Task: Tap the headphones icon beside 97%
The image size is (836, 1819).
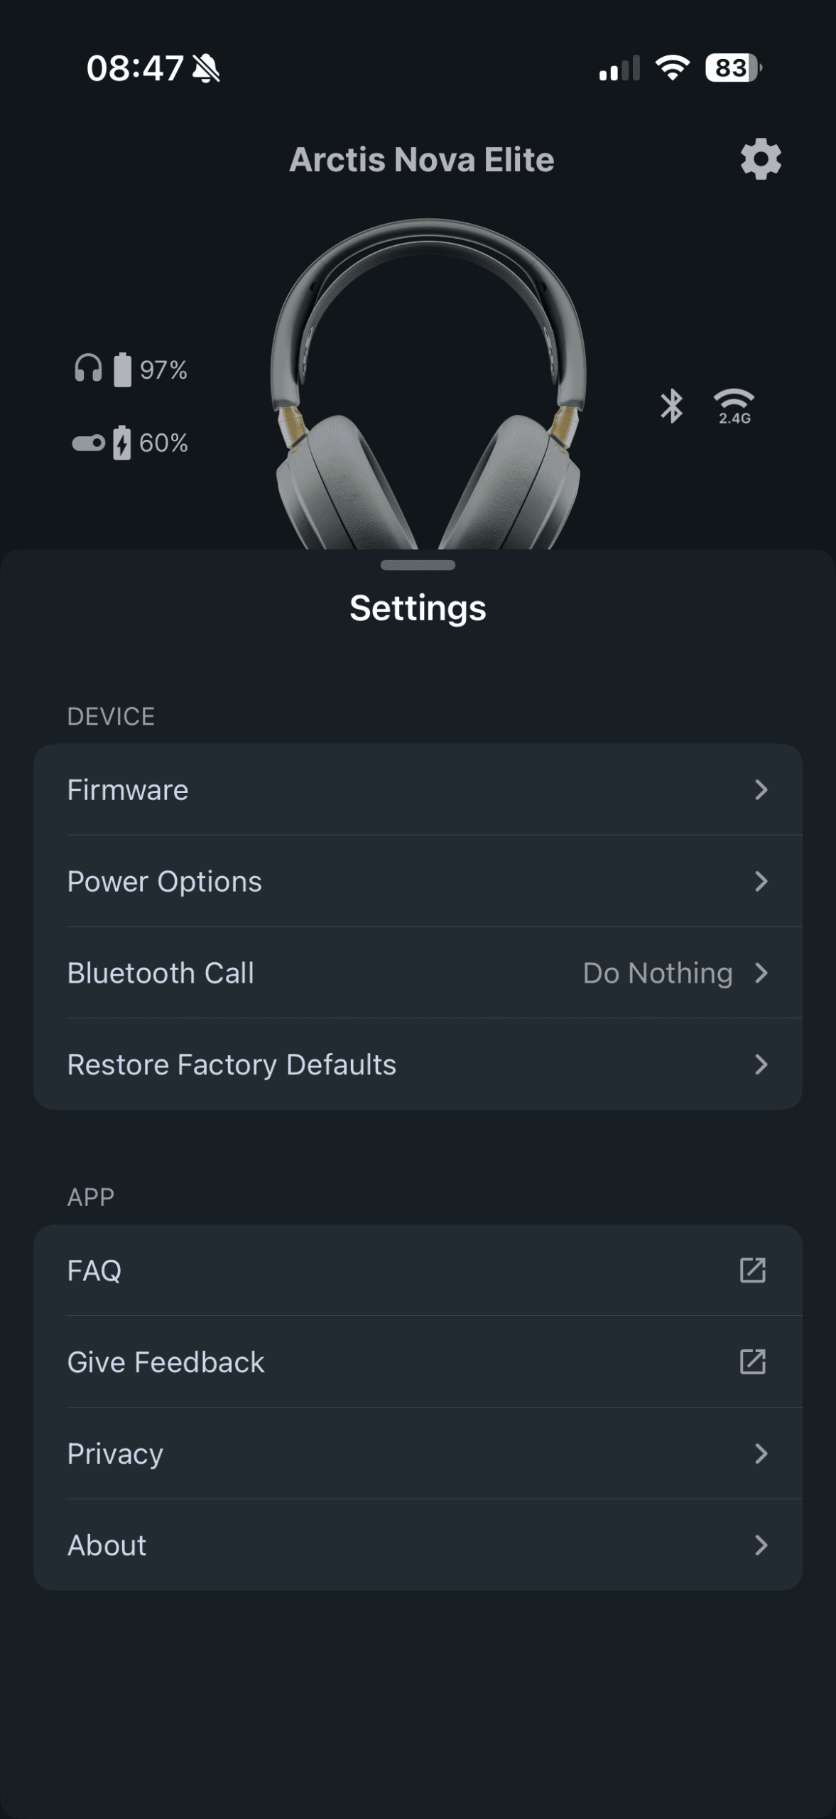Action: coord(89,369)
